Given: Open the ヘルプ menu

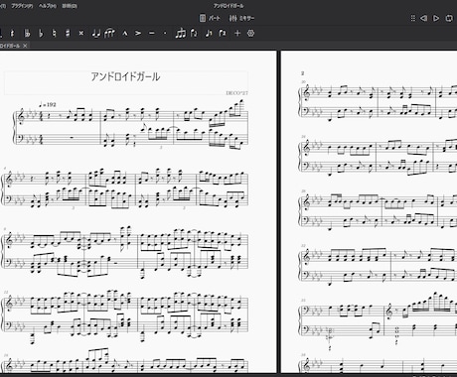Looking at the screenshot, I should coord(48,6).
